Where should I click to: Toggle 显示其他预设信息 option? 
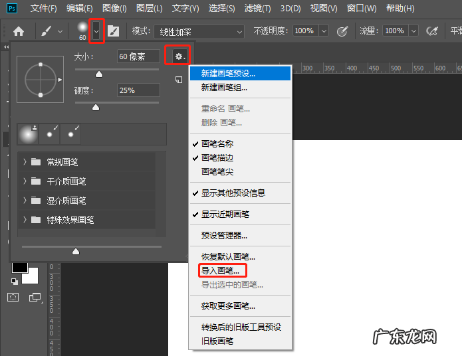click(x=240, y=193)
